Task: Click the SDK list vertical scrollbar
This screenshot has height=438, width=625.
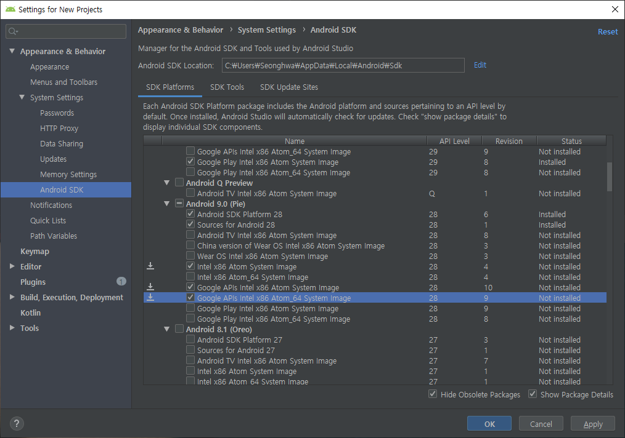Action: click(x=609, y=177)
